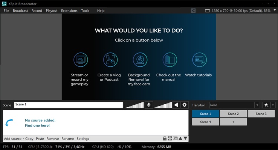
Task: Expand the resolution settings dropdown arrow
Action: click(275, 10)
